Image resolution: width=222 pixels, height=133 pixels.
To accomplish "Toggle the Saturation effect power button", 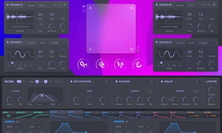I will click(71, 82).
